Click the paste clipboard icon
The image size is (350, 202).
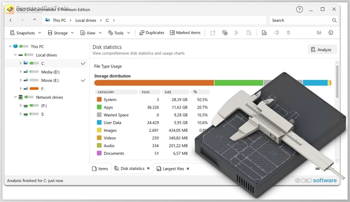[x=249, y=33]
